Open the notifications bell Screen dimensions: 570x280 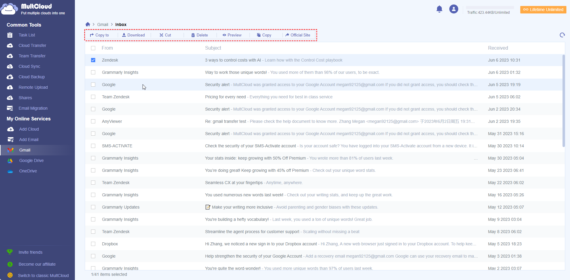click(x=439, y=9)
